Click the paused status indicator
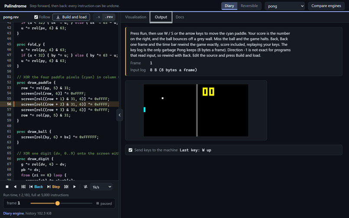The image size is (349, 218). pyautogui.click(x=104, y=203)
